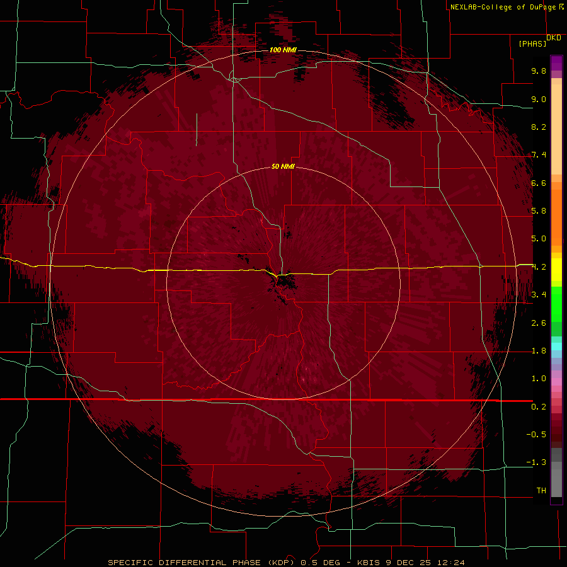Viewport: 567px width, 567px height.
Task: Click the 5.0 scale value
Action: point(539,239)
